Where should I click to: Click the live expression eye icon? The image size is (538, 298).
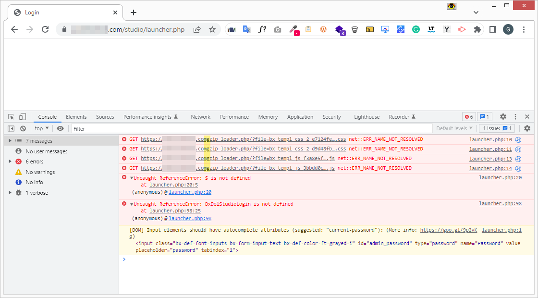(60, 128)
